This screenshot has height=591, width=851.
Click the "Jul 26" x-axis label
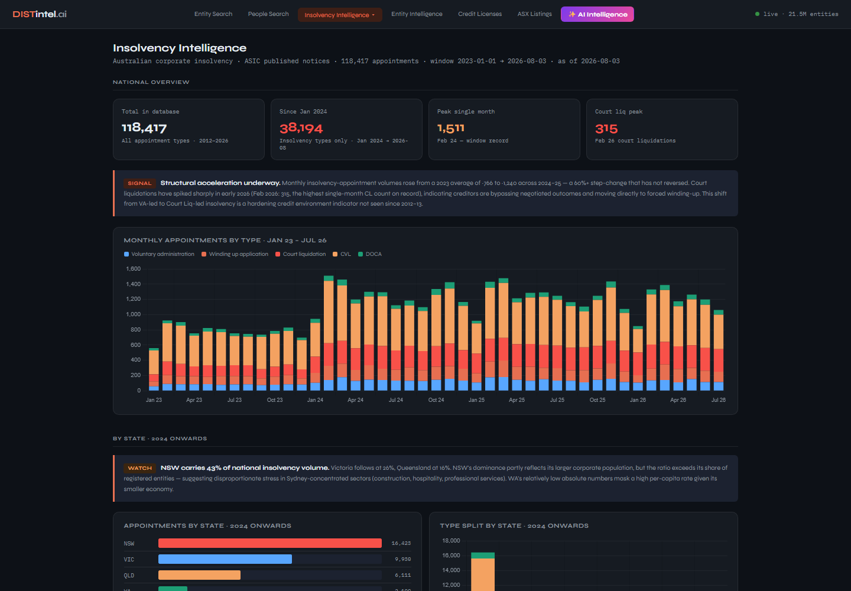pyautogui.click(x=719, y=400)
